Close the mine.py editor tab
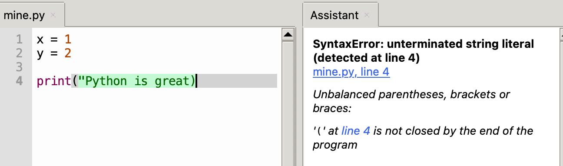563x166 pixels. pos(53,15)
